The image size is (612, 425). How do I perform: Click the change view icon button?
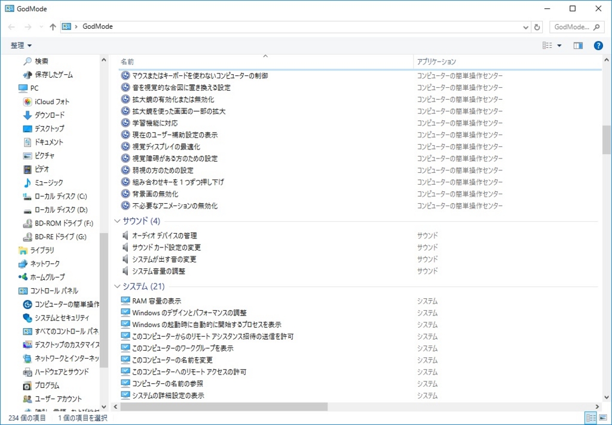tap(547, 45)
